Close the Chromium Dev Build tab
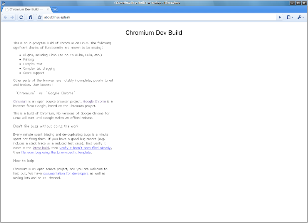Screen dimensions: 308x223 click(48, 9)
